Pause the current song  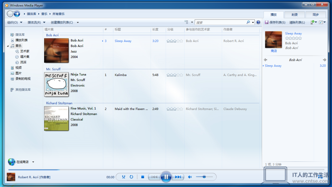166,177
